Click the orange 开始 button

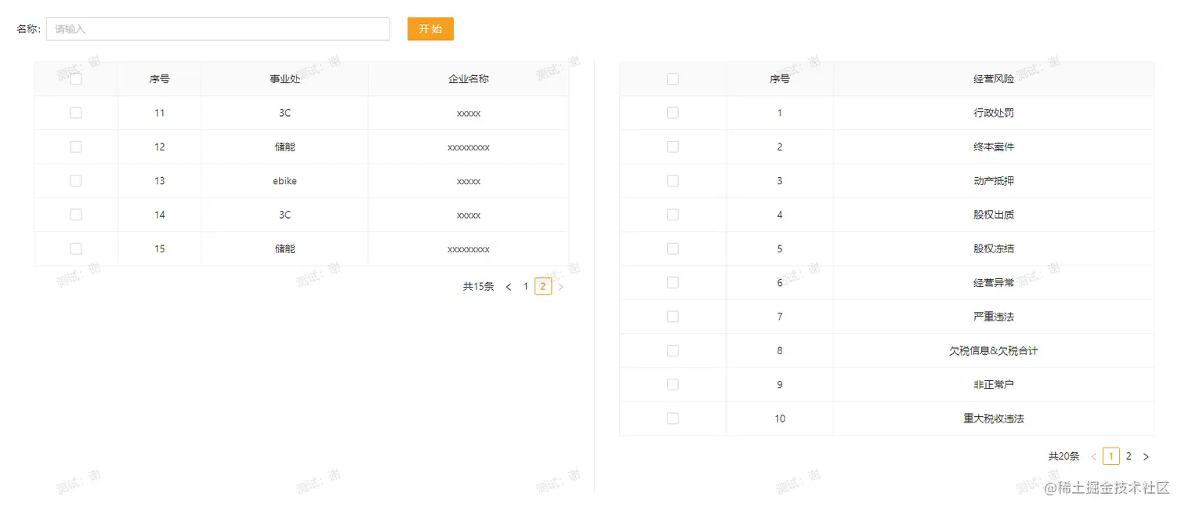(x=430, y=29)
